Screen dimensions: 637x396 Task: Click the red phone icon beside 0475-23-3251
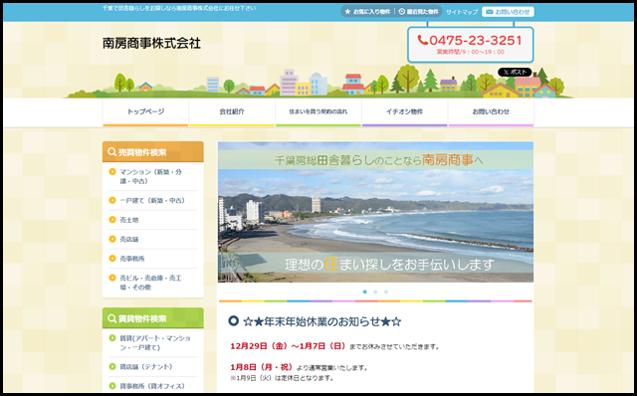click(422, 40)
